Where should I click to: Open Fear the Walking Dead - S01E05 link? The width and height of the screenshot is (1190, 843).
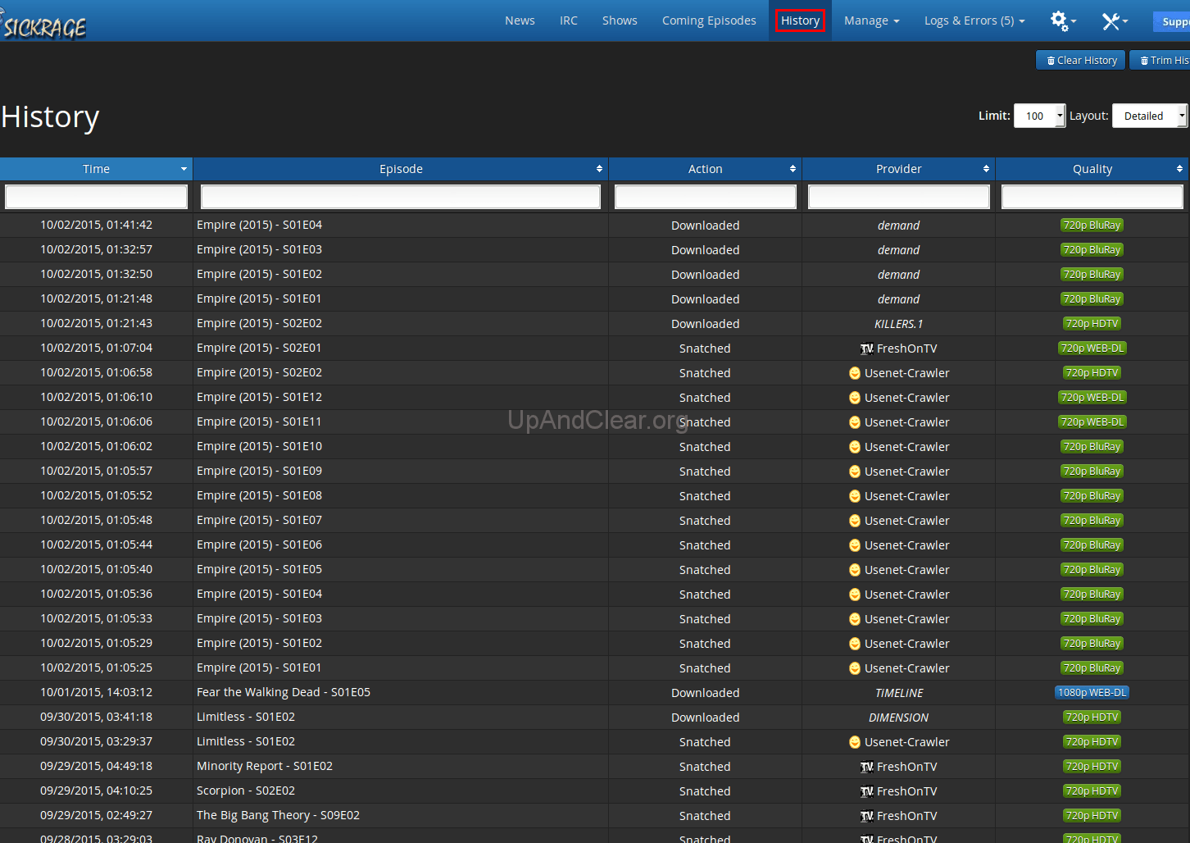click(x=284, y=692)
